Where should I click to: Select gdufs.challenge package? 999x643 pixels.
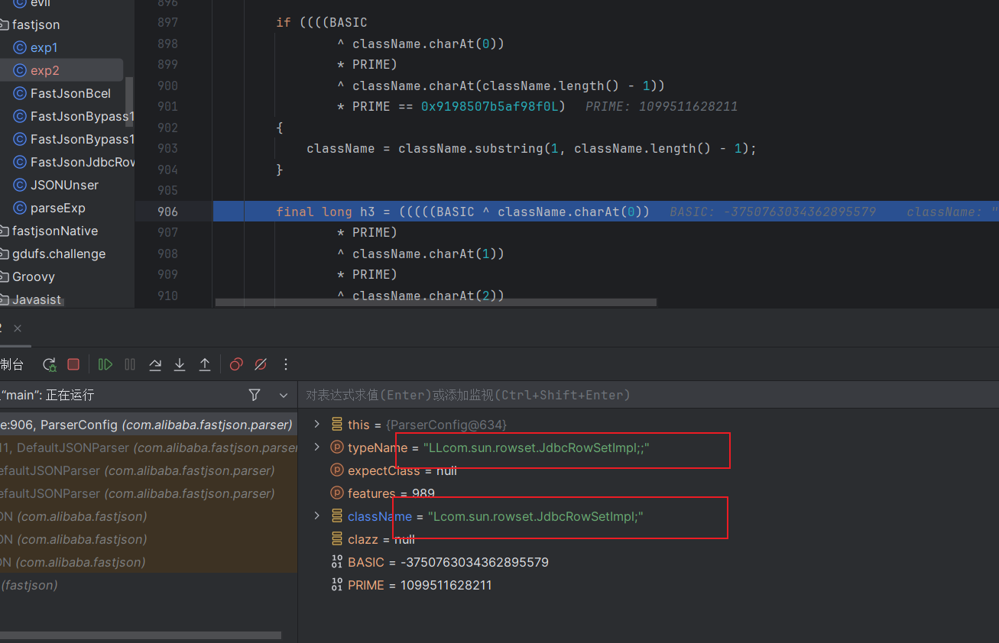click(59, 254)
